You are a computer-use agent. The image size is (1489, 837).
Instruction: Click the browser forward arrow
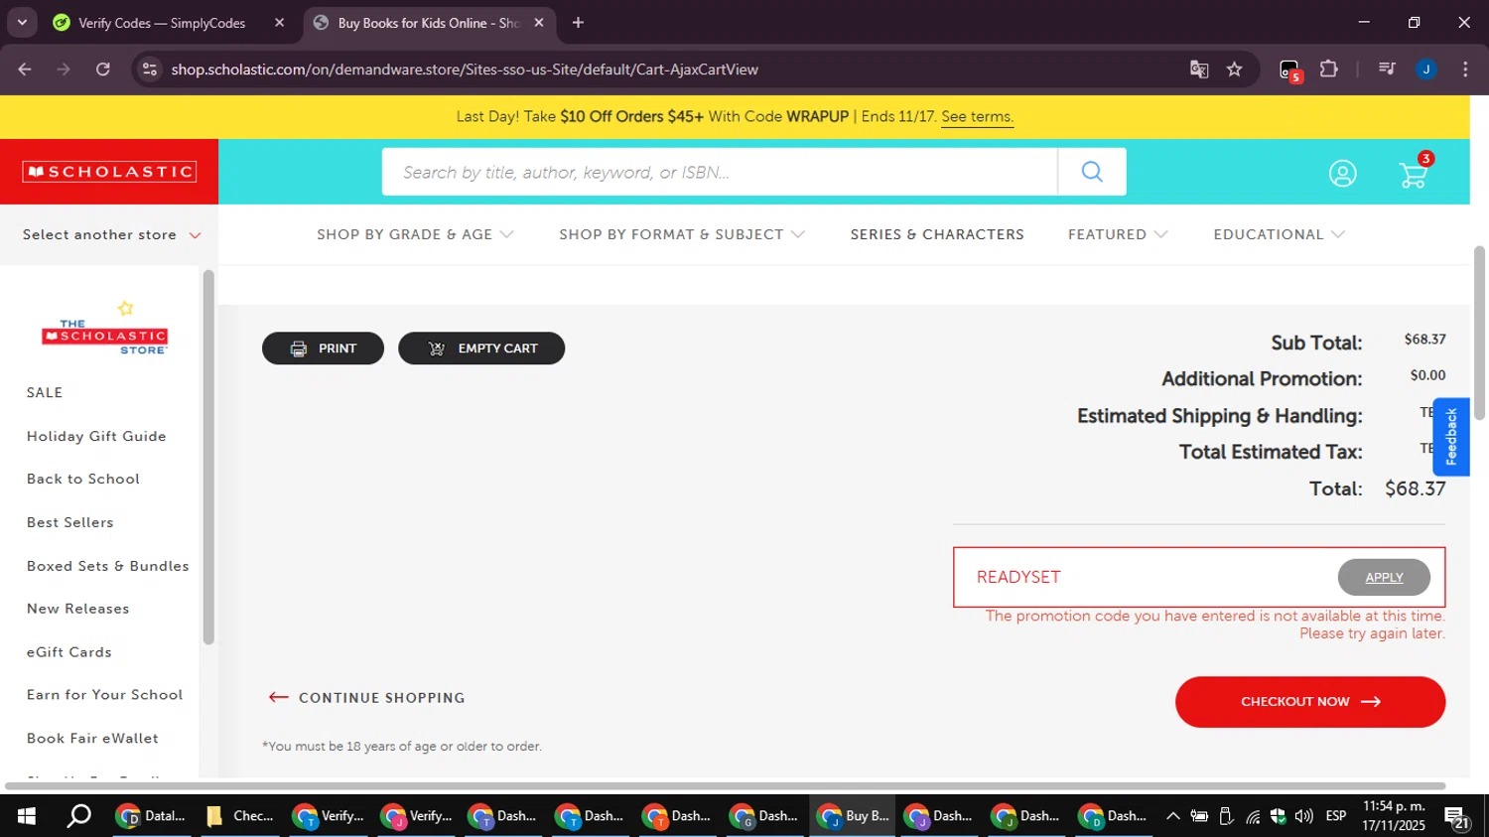point(64,69)
